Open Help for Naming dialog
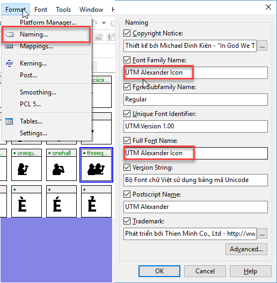The height and width of the screenshot is (283, 277). pos(251,271)
